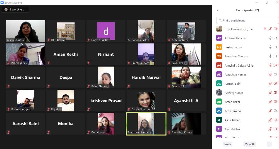Click the TS avatar for Tanushree Sangma
279x149 pixels.
[x=219, y=56]
